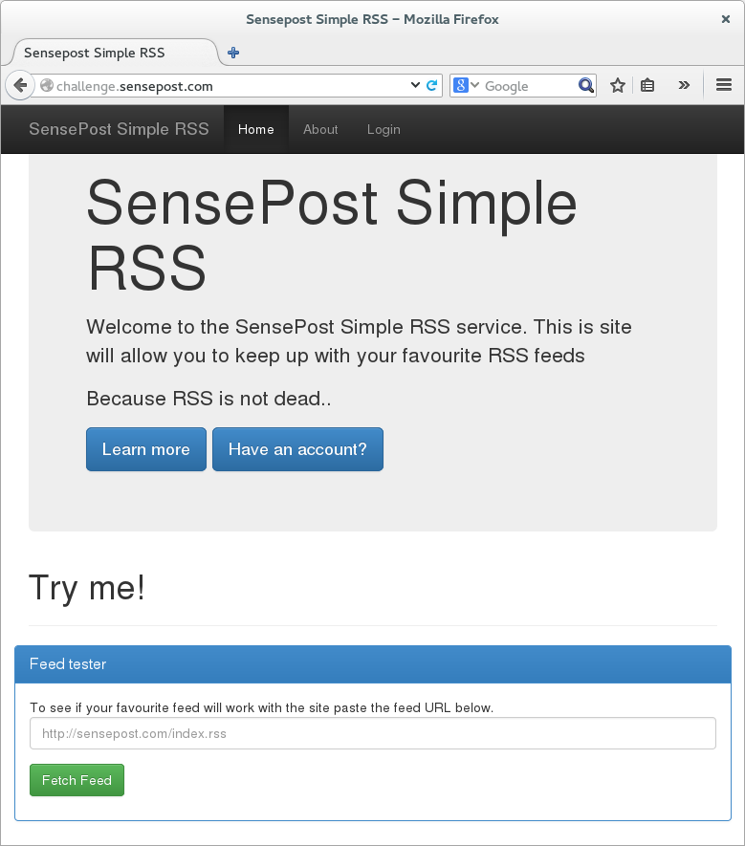Click the green Fetch Feed button
Image resolution: width=745 pixels, height=846 pixels.
click(x=77, y=780)
